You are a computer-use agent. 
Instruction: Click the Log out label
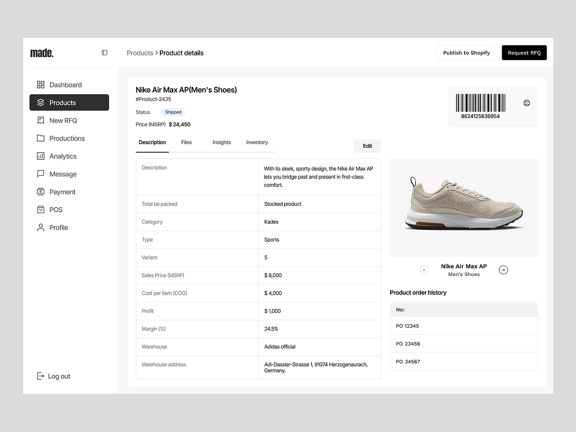[x=59, y=376]
